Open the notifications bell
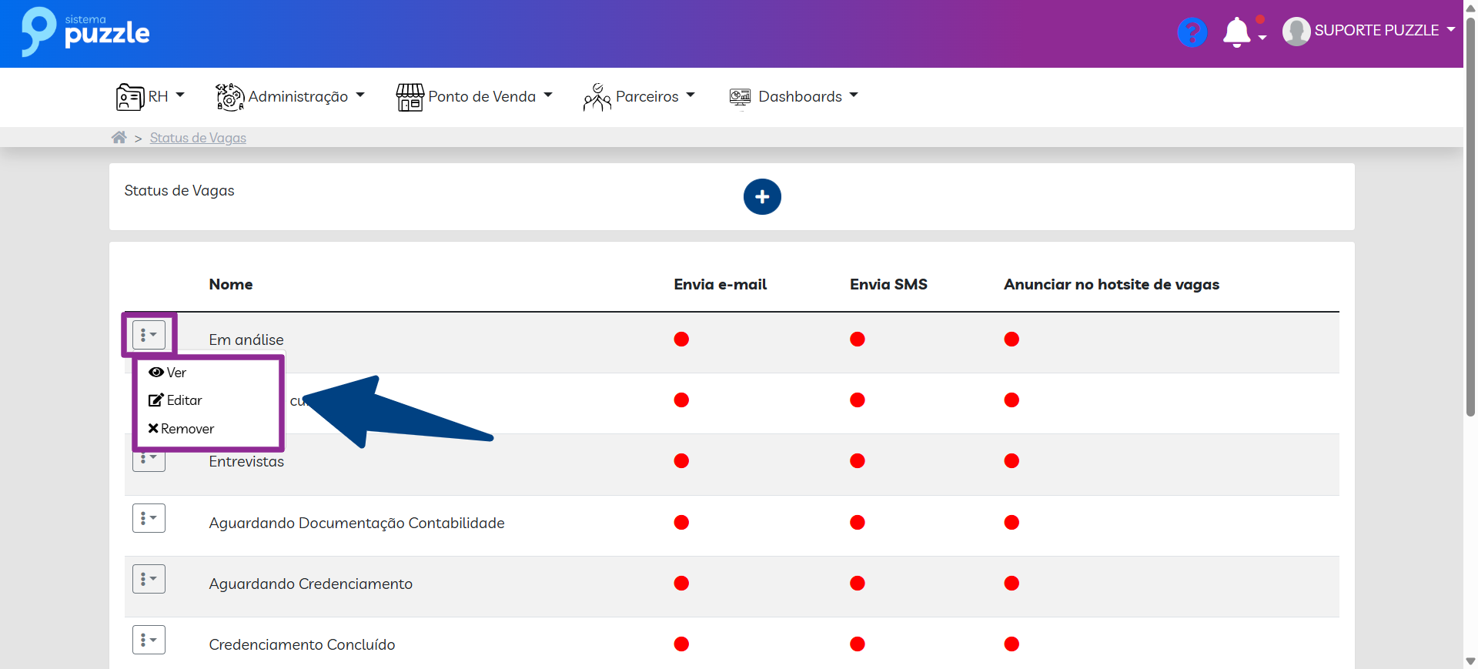 1237,32
